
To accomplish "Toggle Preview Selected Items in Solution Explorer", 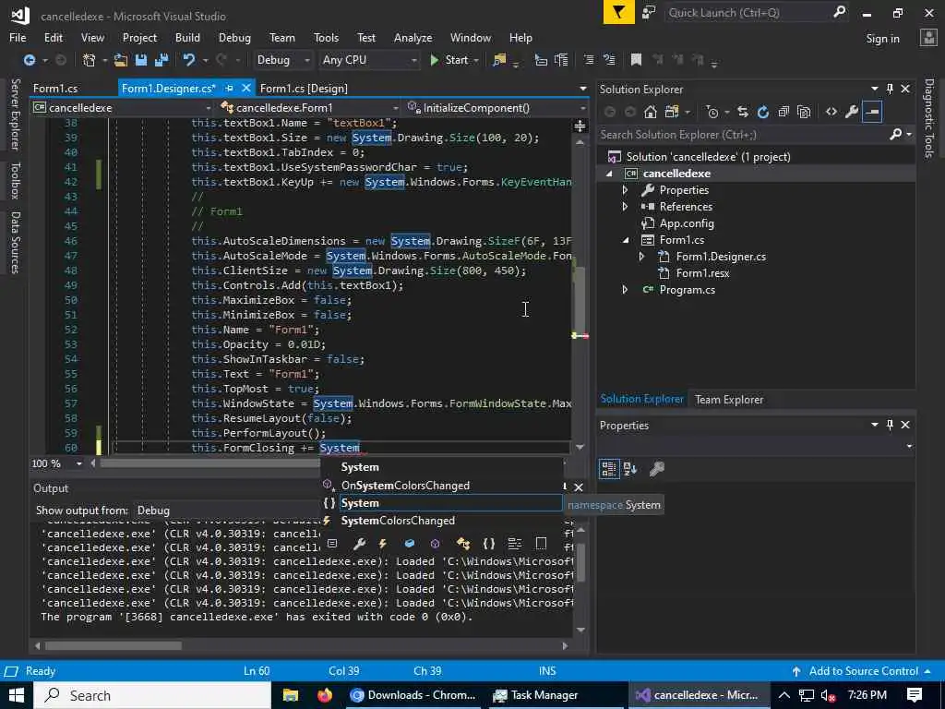I will pyautogui.click(x=872, y=112).
